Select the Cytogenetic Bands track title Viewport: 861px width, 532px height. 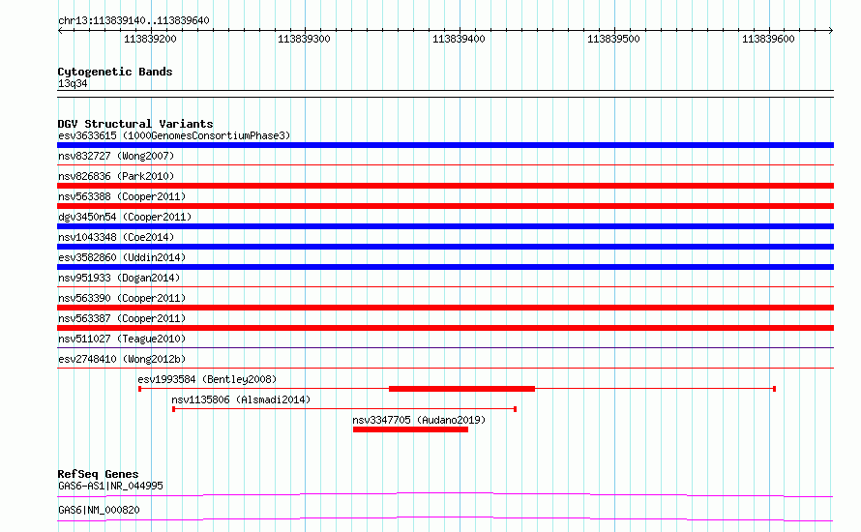point(115,72)
